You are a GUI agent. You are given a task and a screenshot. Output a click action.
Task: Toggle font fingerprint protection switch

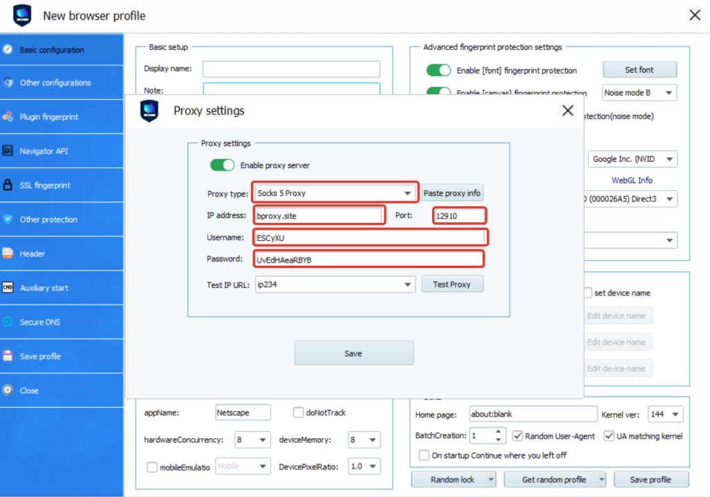click(x=438, y=70)
